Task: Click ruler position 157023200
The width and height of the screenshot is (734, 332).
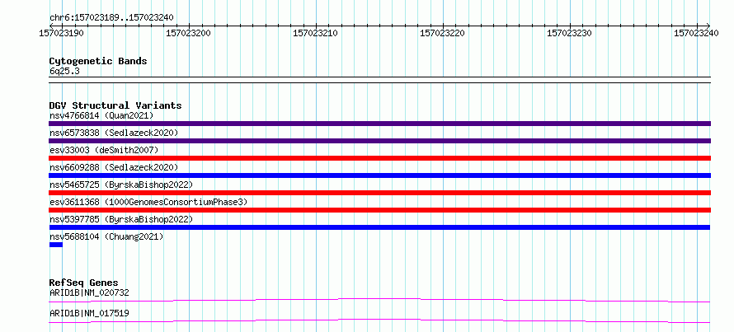Action: click(189, 33)
